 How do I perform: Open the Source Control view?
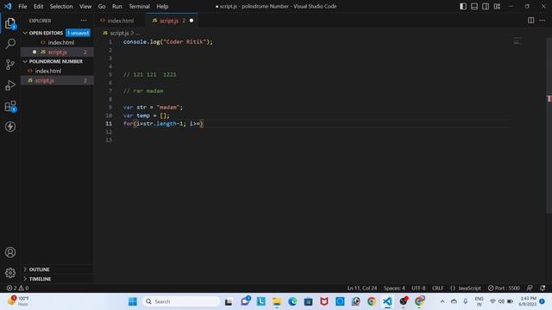[x=10, y=65]
